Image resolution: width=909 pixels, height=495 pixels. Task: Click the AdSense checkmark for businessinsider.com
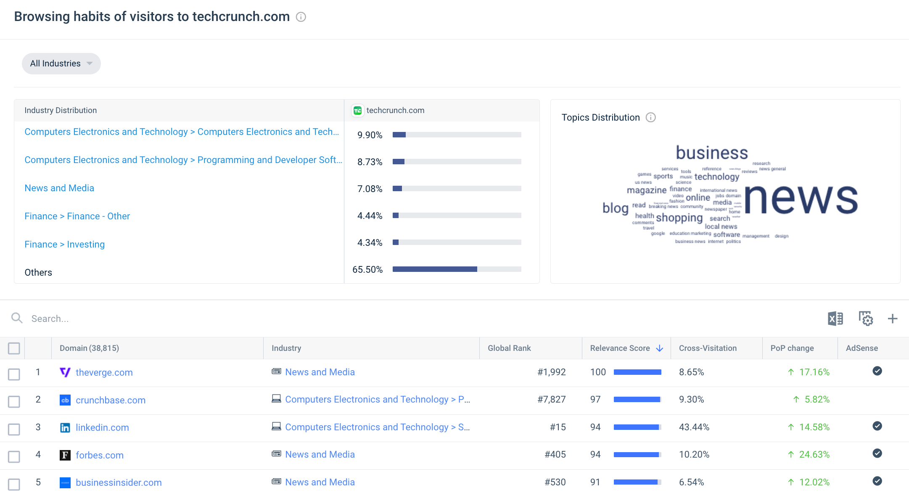point(877,481)
